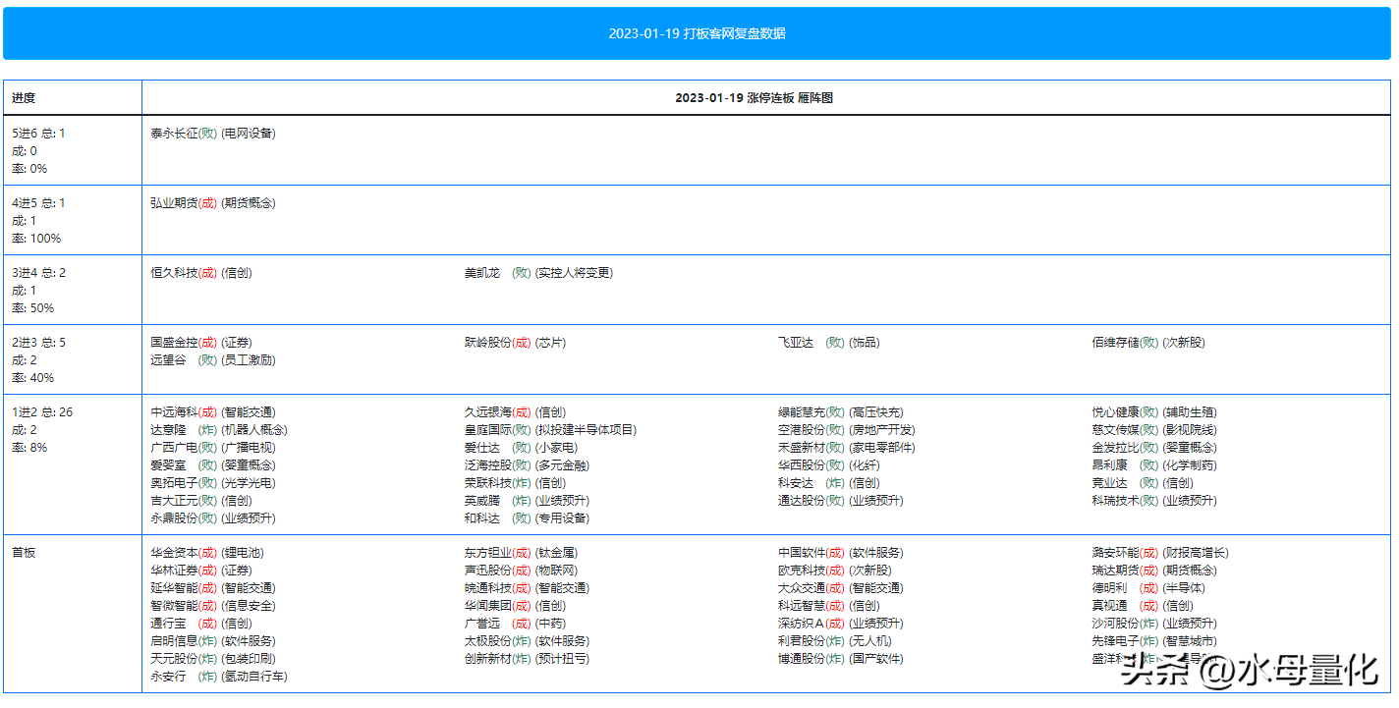Open the 东方钽业 entry
The height and width of the screenshot is (708, 1399).
[488, 553]
